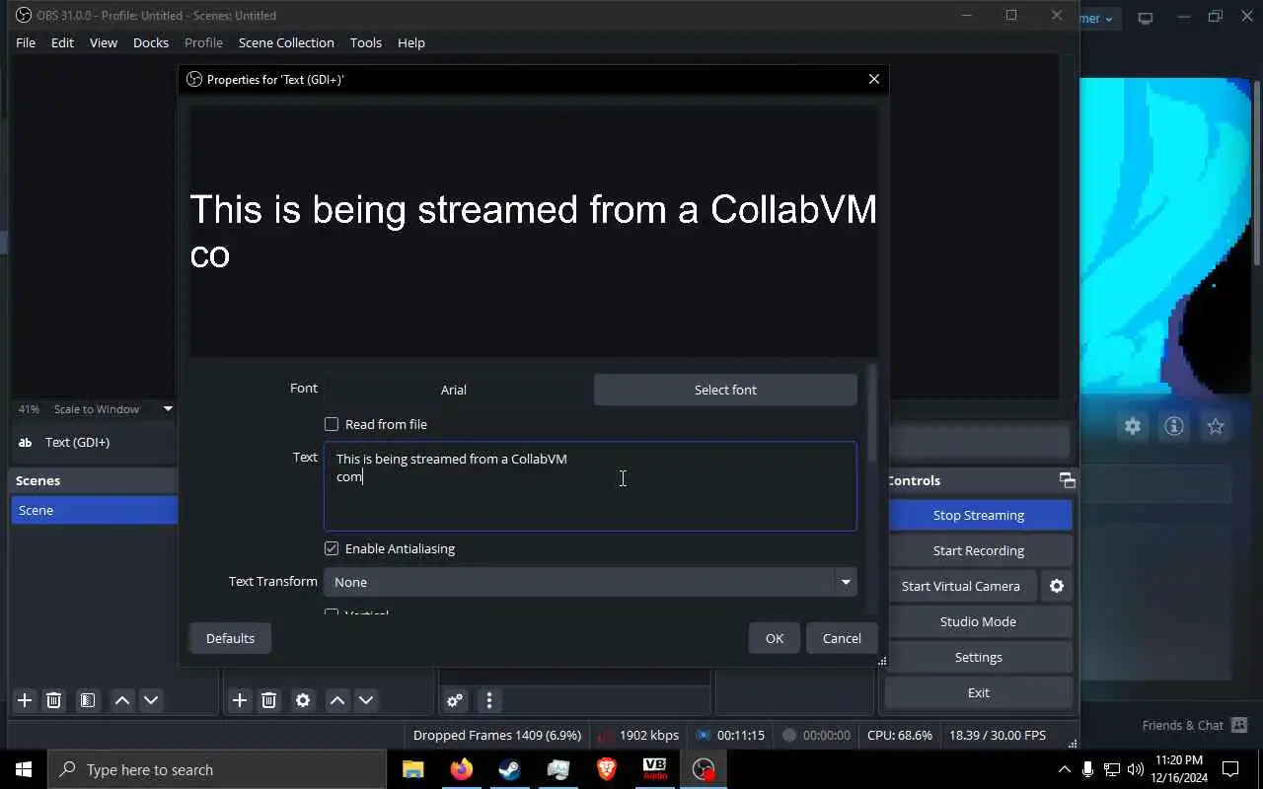Open scene filters icon in Scenes dock
The height and width of the screenshot is (789, 1263).
tap(88, 700)
